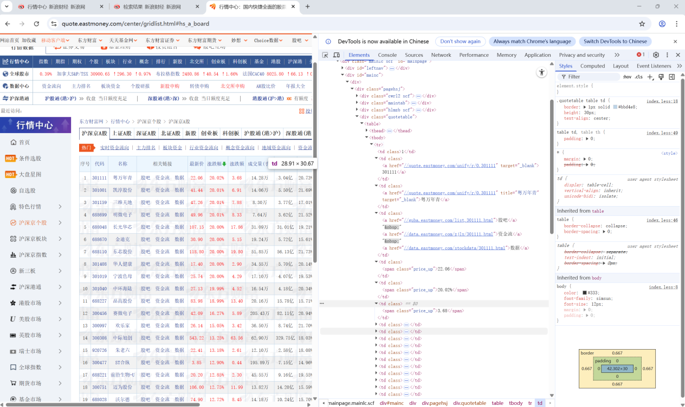Click the #333 body color swatch
The image size is (685, 407).
coord(584,293)
